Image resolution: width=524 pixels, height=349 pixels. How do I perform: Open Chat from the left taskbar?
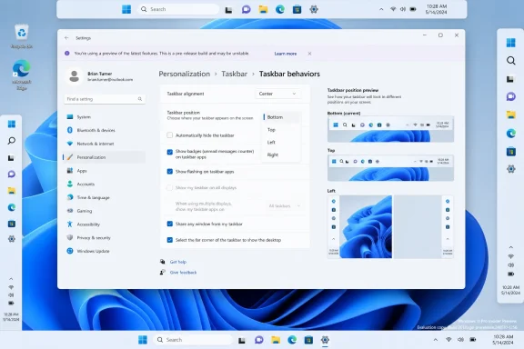pos(12,174)
